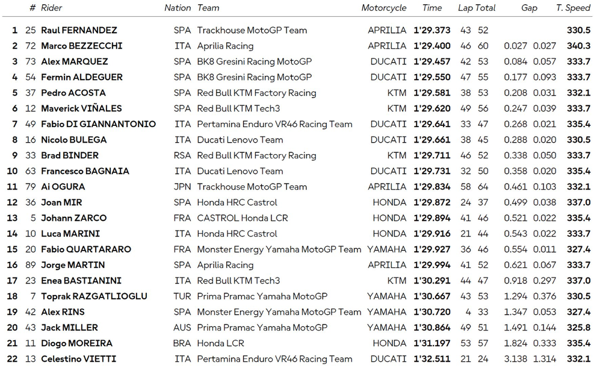Click the Rider column header

pyautogui.click(x=51, y=8)
